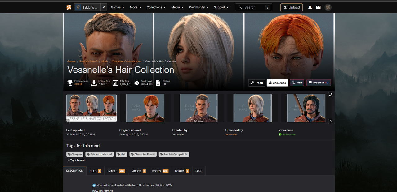
Task: Click the 24 August 2023 original upload date
Action: [x=134, y=134]
